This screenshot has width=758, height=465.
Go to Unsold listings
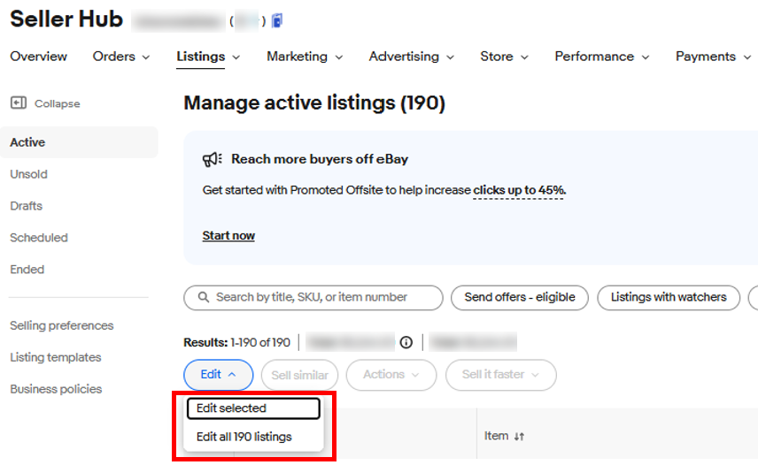tap(29, 174)
